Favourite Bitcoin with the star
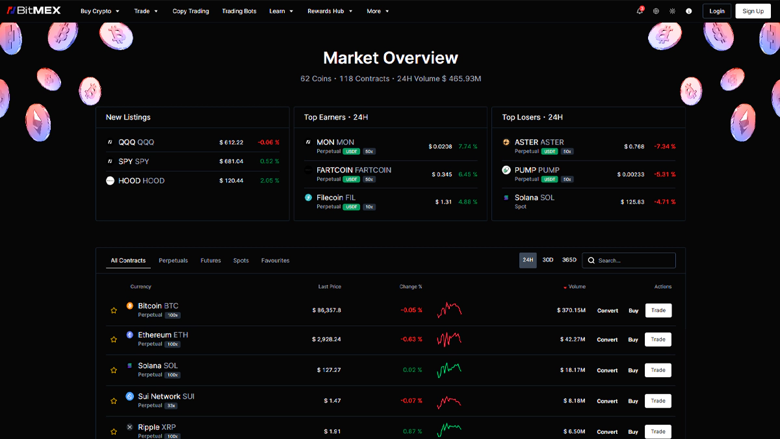This screenshot has width=780, height=439. point(114,311)
